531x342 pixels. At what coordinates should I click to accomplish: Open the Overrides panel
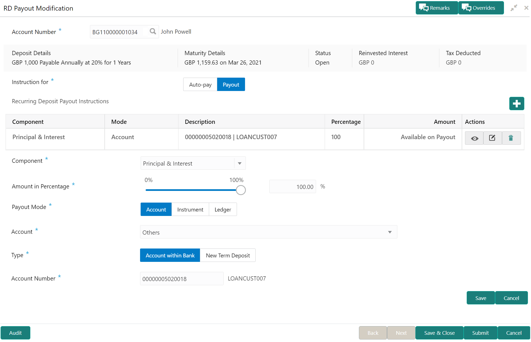pyautogui.click(x=481, y=8)
